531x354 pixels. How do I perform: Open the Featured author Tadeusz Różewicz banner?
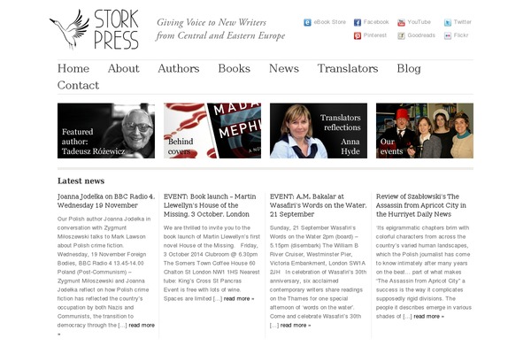(x=106, y=130)
